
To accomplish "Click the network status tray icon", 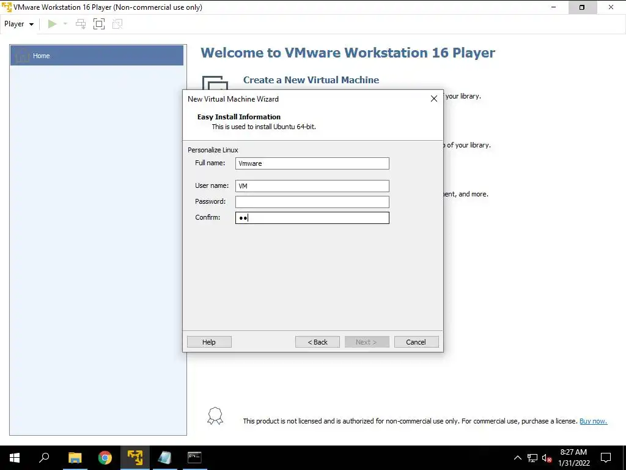I will 532,458.
